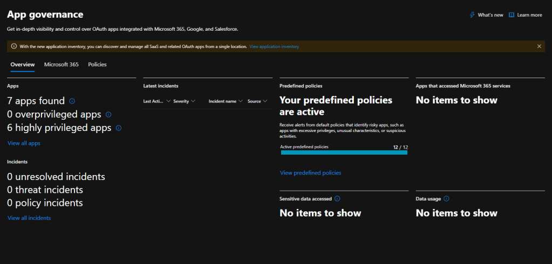552x264 pixels.
Task: Click info icon beside highly privileged apps
Action: pos(119,128)
